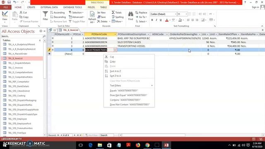Viewport: 265px width, 149px height.
Task: Show Totals row
Action: point(117,12)
